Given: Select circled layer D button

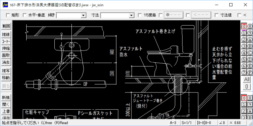Looking at the screenshot, I should [x=250, y=59].
